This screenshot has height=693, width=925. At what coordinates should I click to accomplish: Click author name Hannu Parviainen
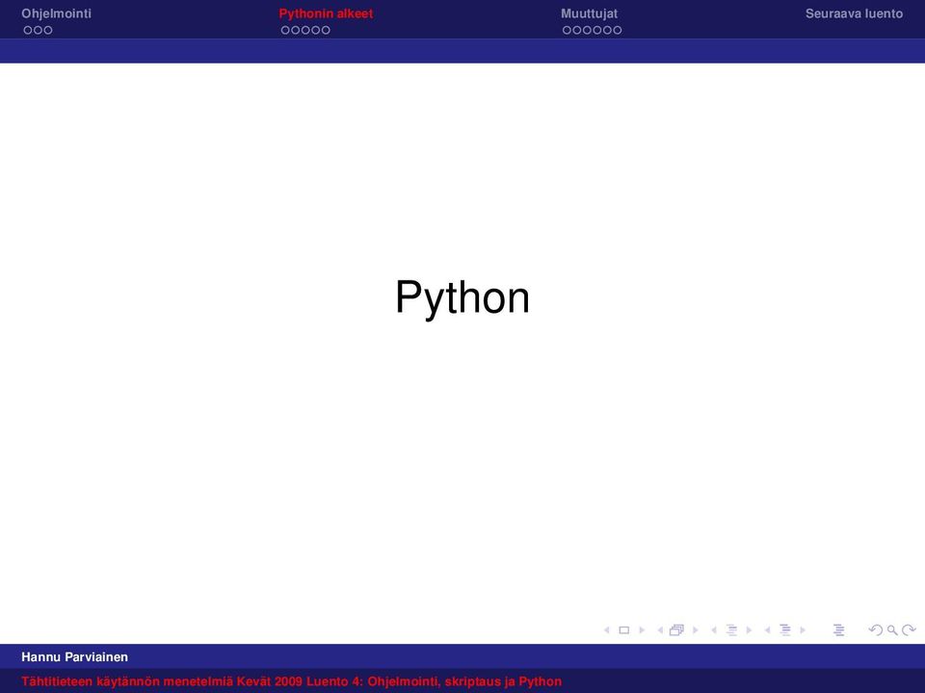tap(75, 657)
